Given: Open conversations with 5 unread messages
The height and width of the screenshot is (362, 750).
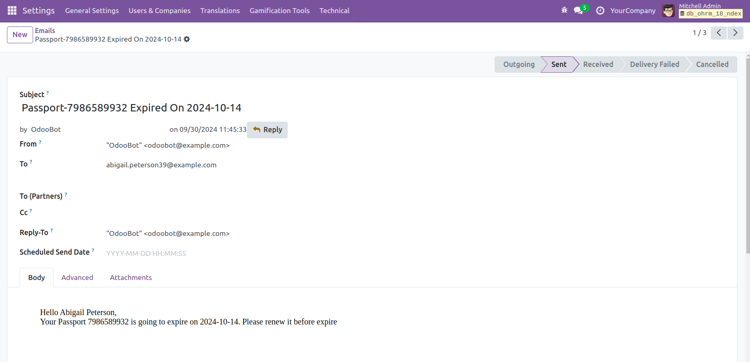Looking at the screenshot, I should 579,11.
